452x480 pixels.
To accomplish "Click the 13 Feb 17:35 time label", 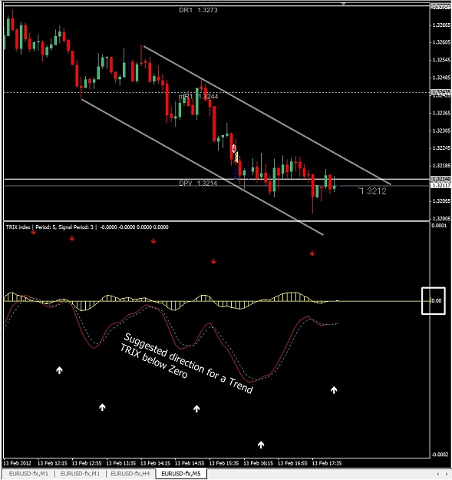I will [x=326, y=463].
